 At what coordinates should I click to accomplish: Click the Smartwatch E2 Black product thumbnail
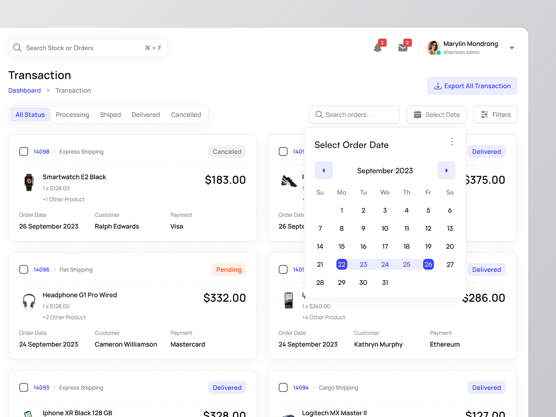pyautogui.click(x=29, y=183)
